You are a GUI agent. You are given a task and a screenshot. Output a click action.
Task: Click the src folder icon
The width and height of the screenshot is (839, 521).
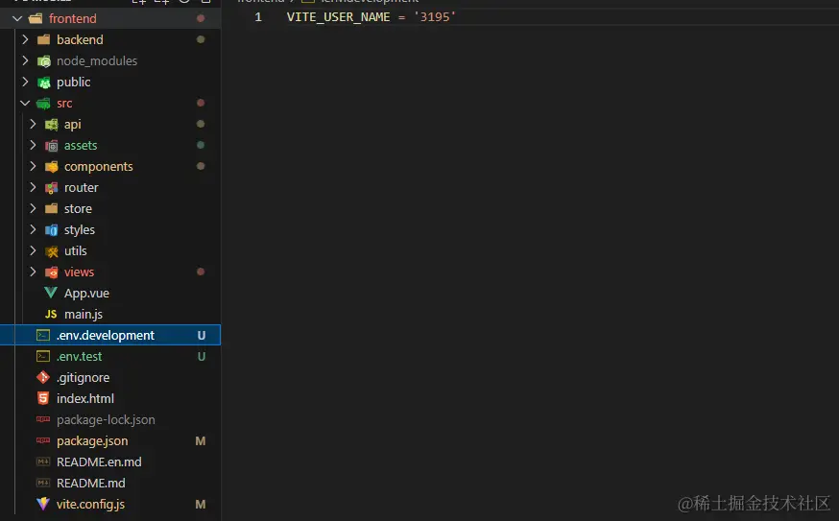[x=43, y=104]
